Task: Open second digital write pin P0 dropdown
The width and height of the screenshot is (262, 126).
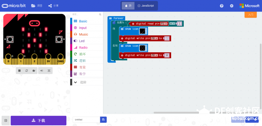Action: click(154, 55)
